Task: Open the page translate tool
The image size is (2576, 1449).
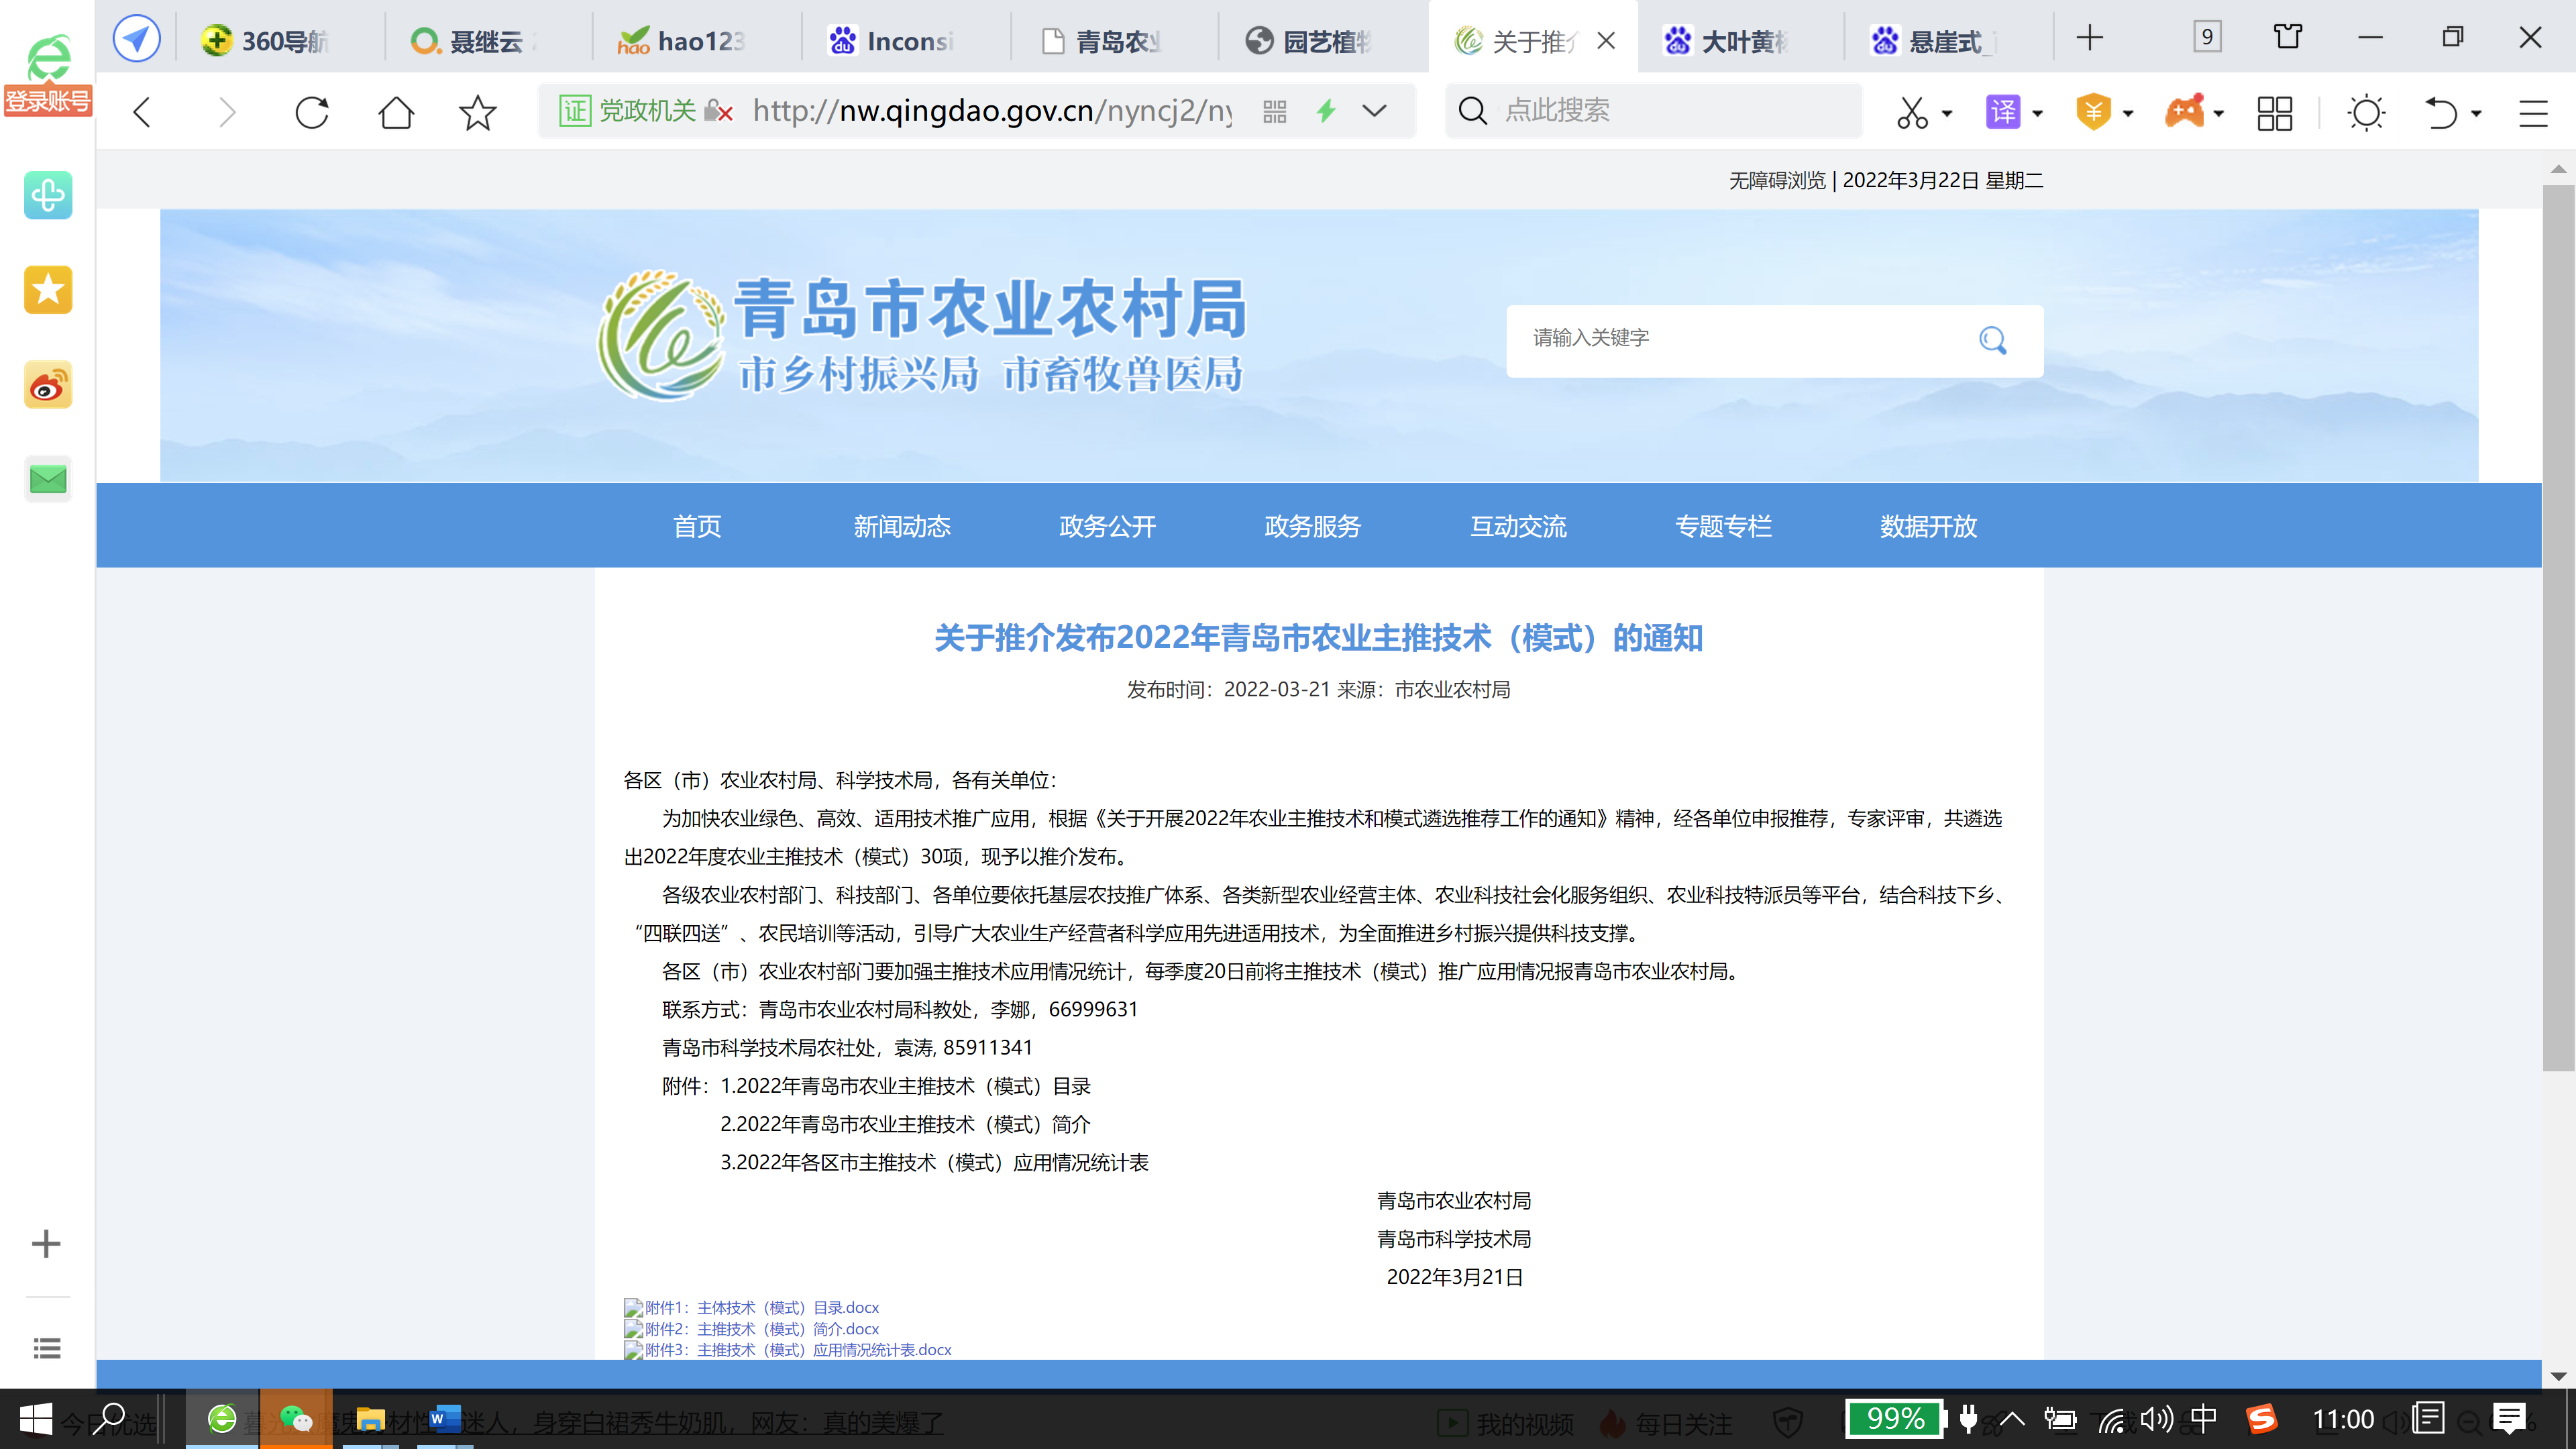Action: (2005, 112)
